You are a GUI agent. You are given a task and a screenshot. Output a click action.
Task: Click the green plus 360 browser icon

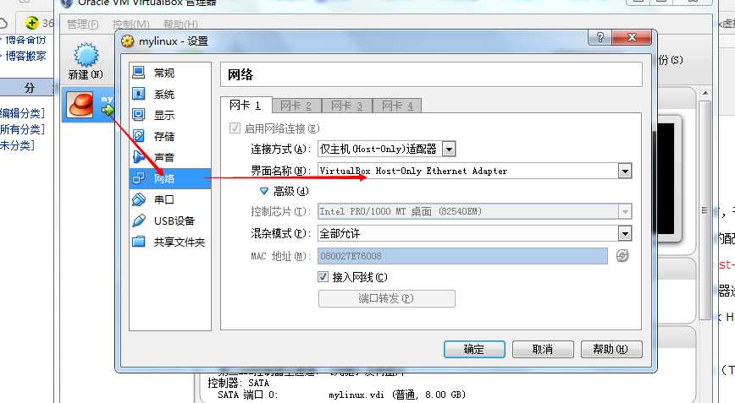coord(32,23)
